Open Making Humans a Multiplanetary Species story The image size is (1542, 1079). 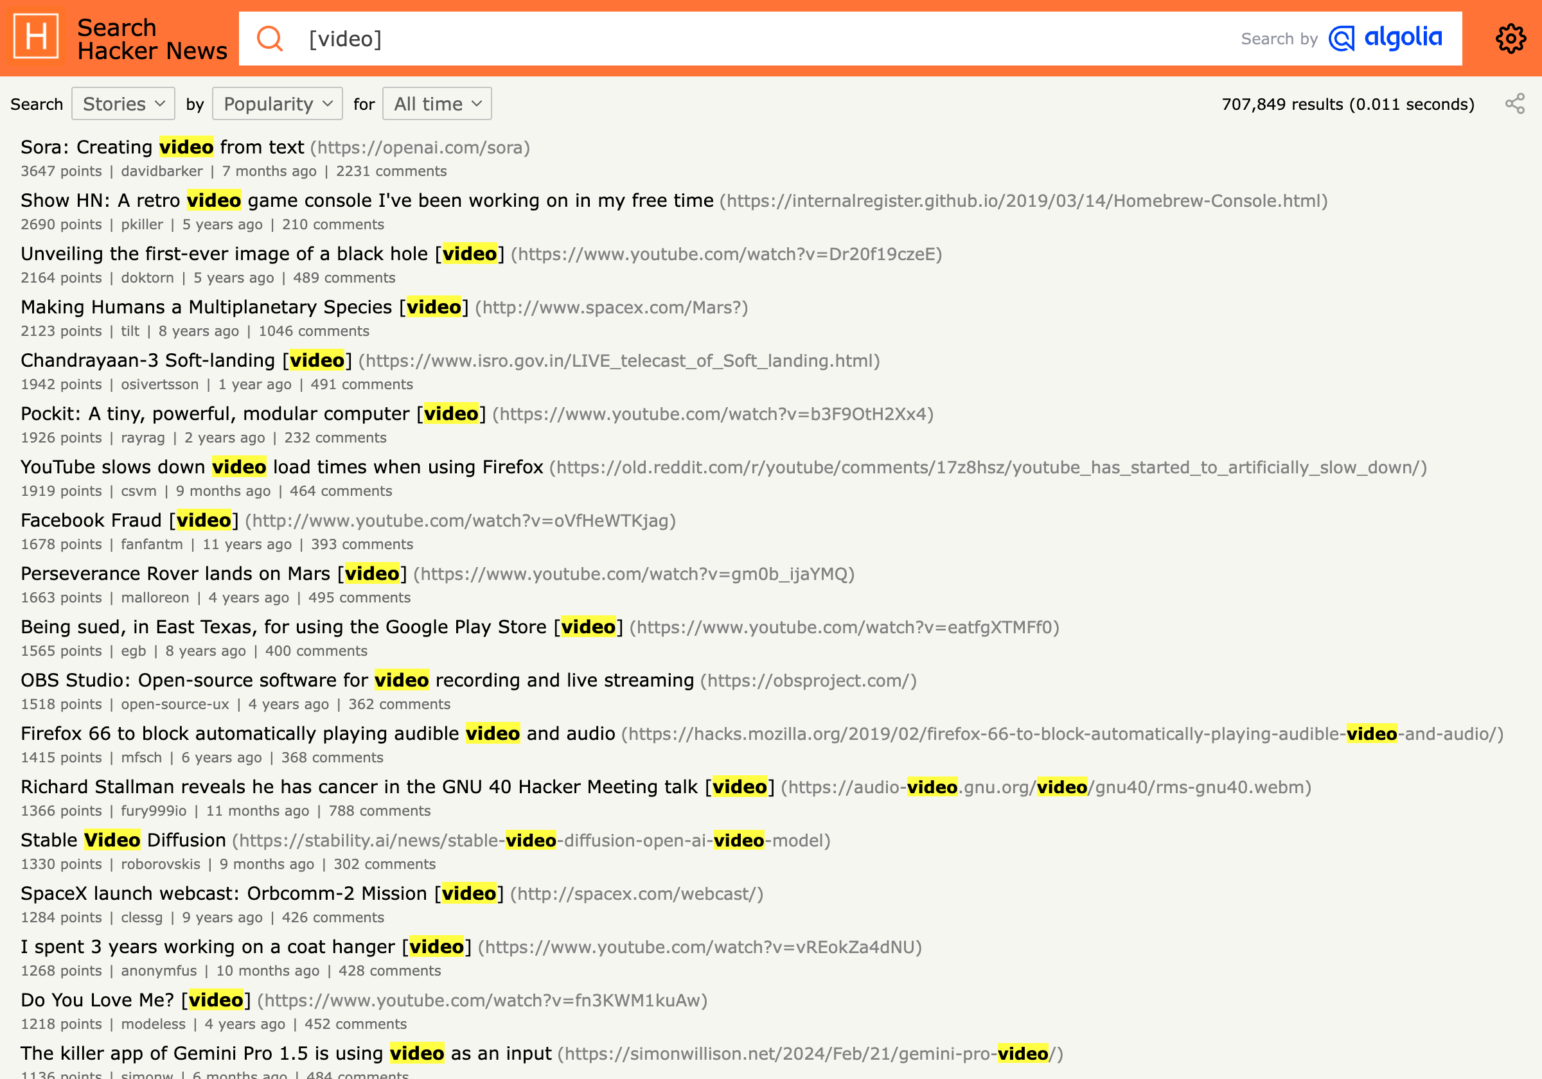tap(244, 307)
